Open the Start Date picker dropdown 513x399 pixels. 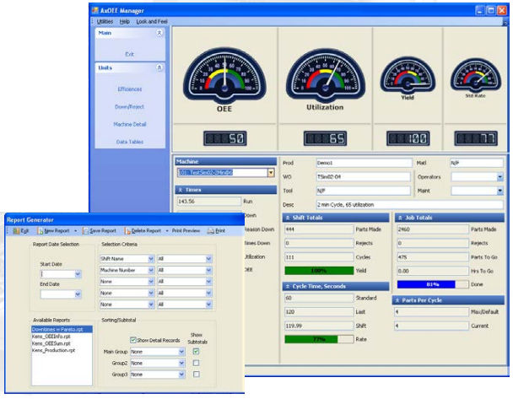pos(78,274)
